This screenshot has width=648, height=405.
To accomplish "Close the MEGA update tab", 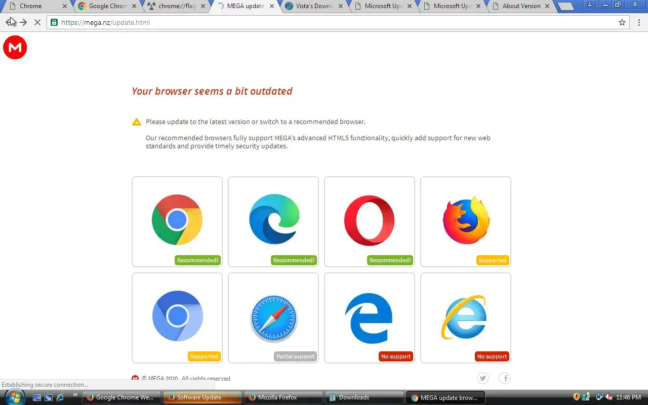I will 272,6.
